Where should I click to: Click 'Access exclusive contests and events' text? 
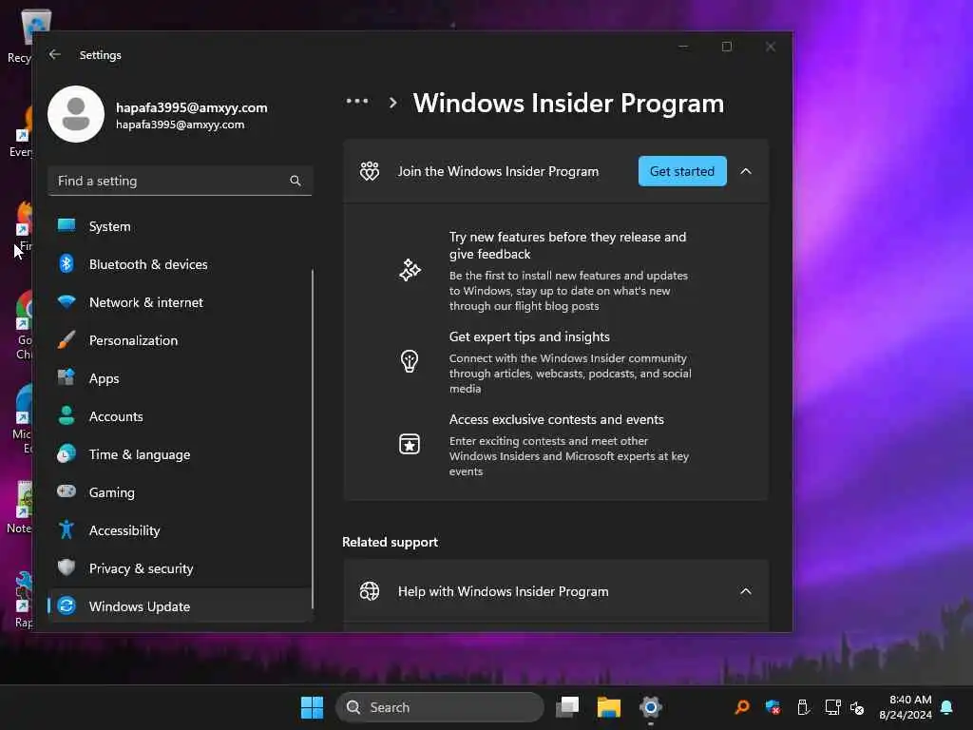click(557, 419)
